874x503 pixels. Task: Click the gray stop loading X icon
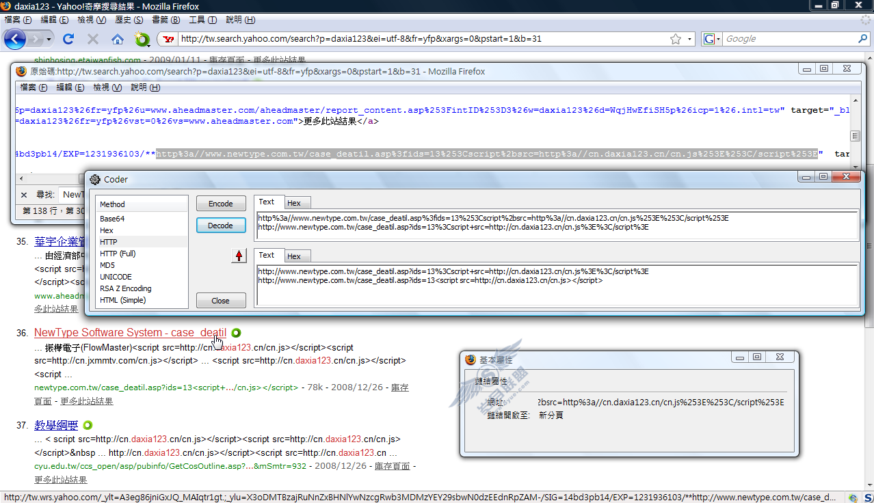click(x=93, y=39)
